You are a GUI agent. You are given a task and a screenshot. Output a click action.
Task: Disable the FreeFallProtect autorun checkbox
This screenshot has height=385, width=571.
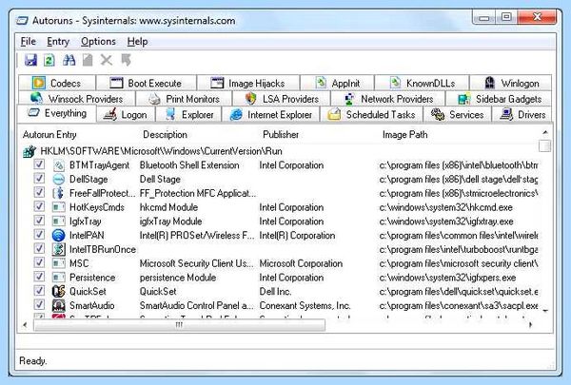point(39,192)
